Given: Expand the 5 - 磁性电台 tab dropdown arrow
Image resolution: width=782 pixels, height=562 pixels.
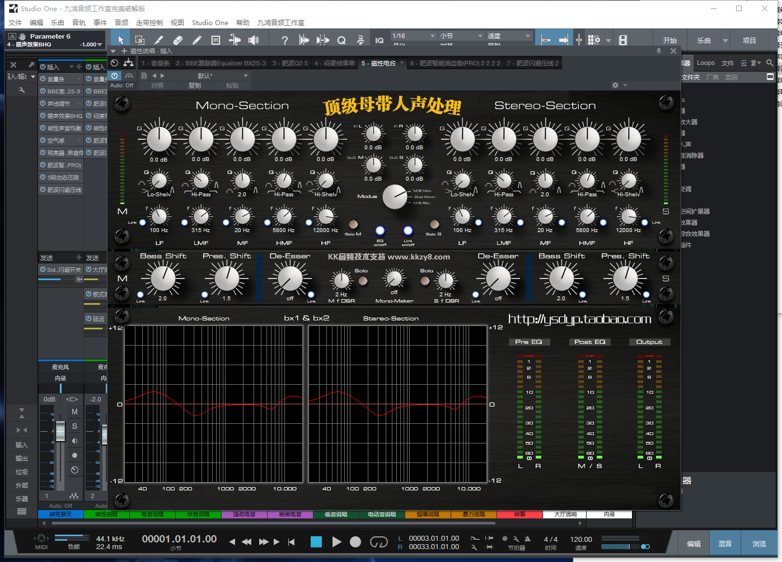Looking at the screenshot, I should (x=401, y=63).
